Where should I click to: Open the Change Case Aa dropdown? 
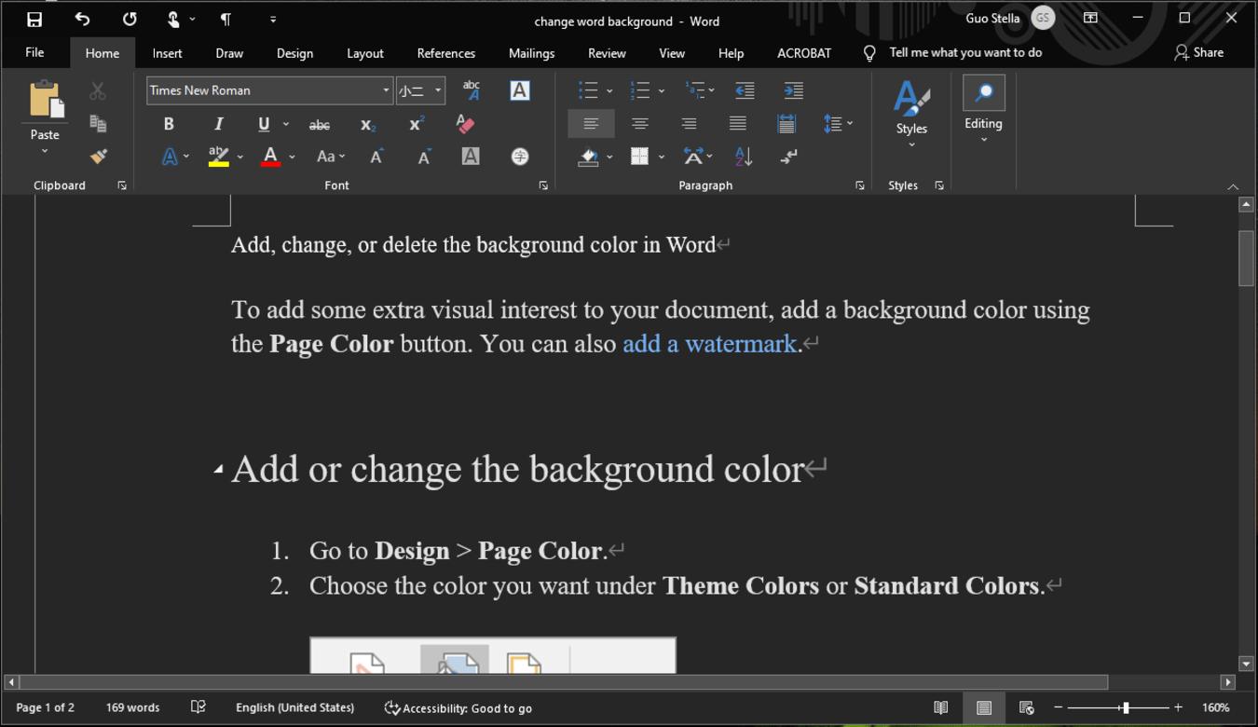[330, 157]
